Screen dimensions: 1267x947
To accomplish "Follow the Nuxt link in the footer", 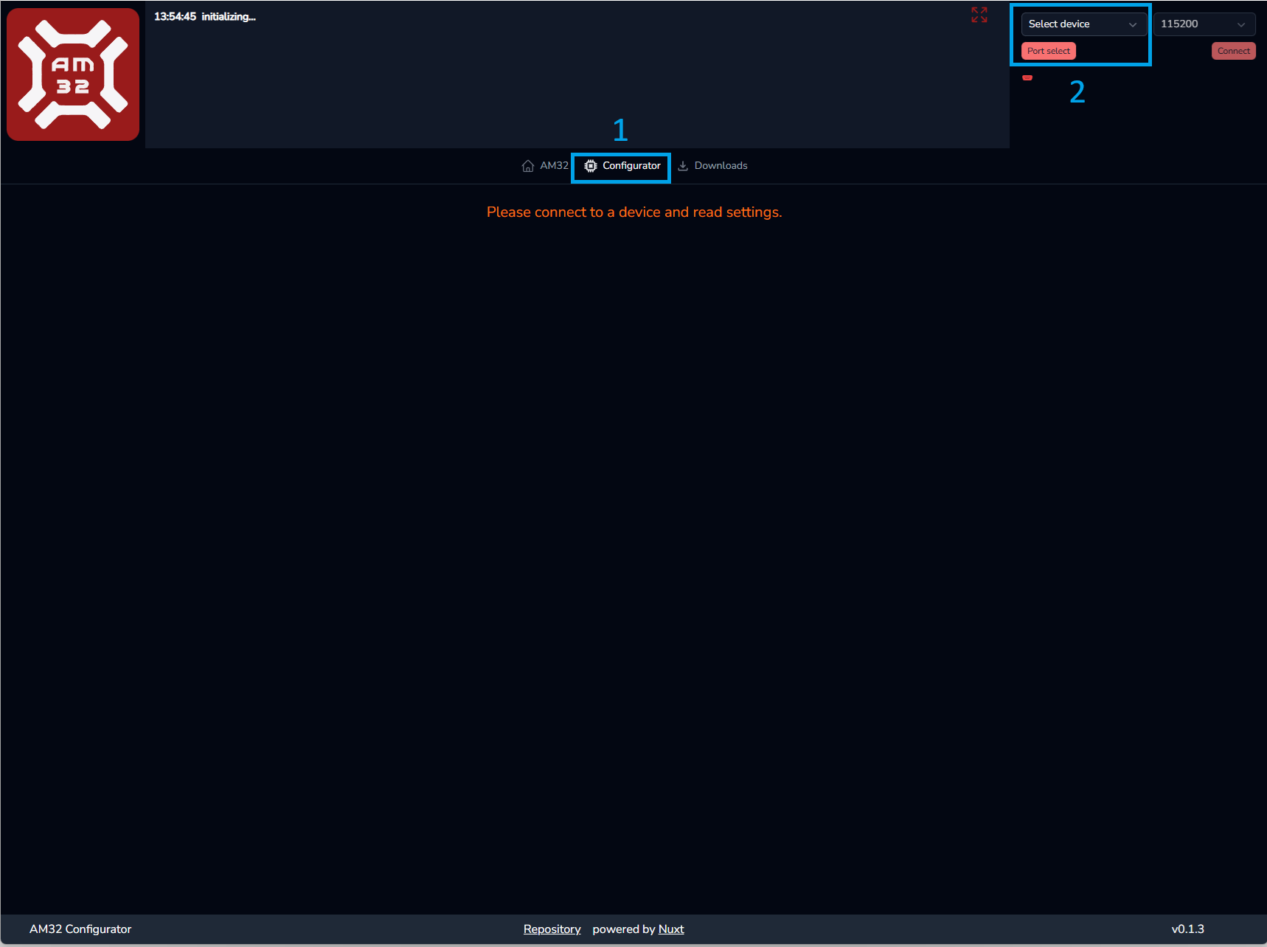I will [x=670, y=929].
